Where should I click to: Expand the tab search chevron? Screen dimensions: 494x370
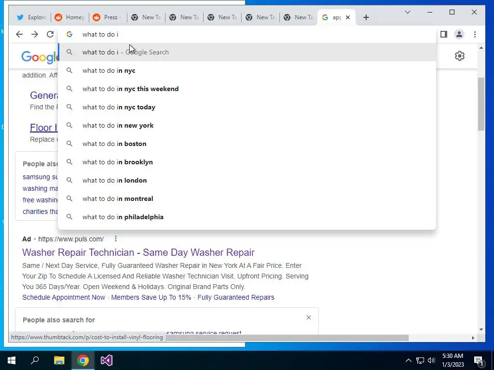(407, 12)
